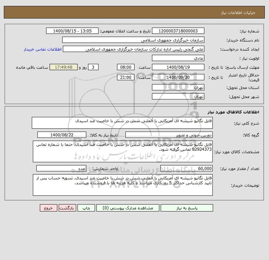Click the response deadline date 1400/08/19

tap(178, 67)
